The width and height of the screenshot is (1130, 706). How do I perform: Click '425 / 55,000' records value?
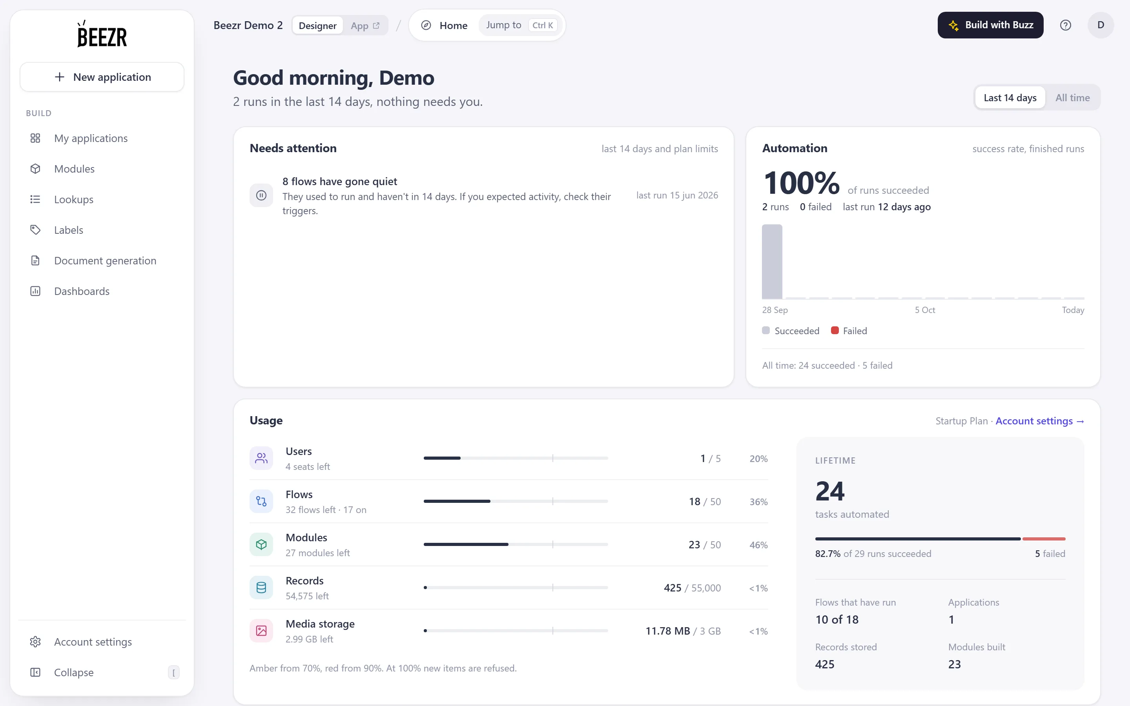pyautogui.click(x=692, y=588)
